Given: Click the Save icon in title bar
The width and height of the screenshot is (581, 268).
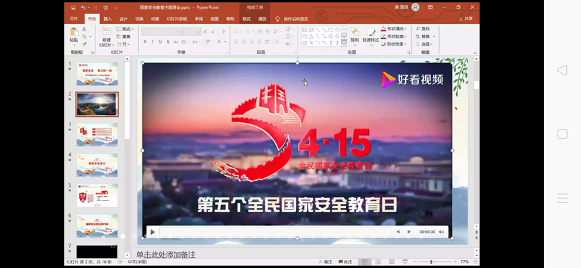Looking at the screenshot, I should coord(73,7).
